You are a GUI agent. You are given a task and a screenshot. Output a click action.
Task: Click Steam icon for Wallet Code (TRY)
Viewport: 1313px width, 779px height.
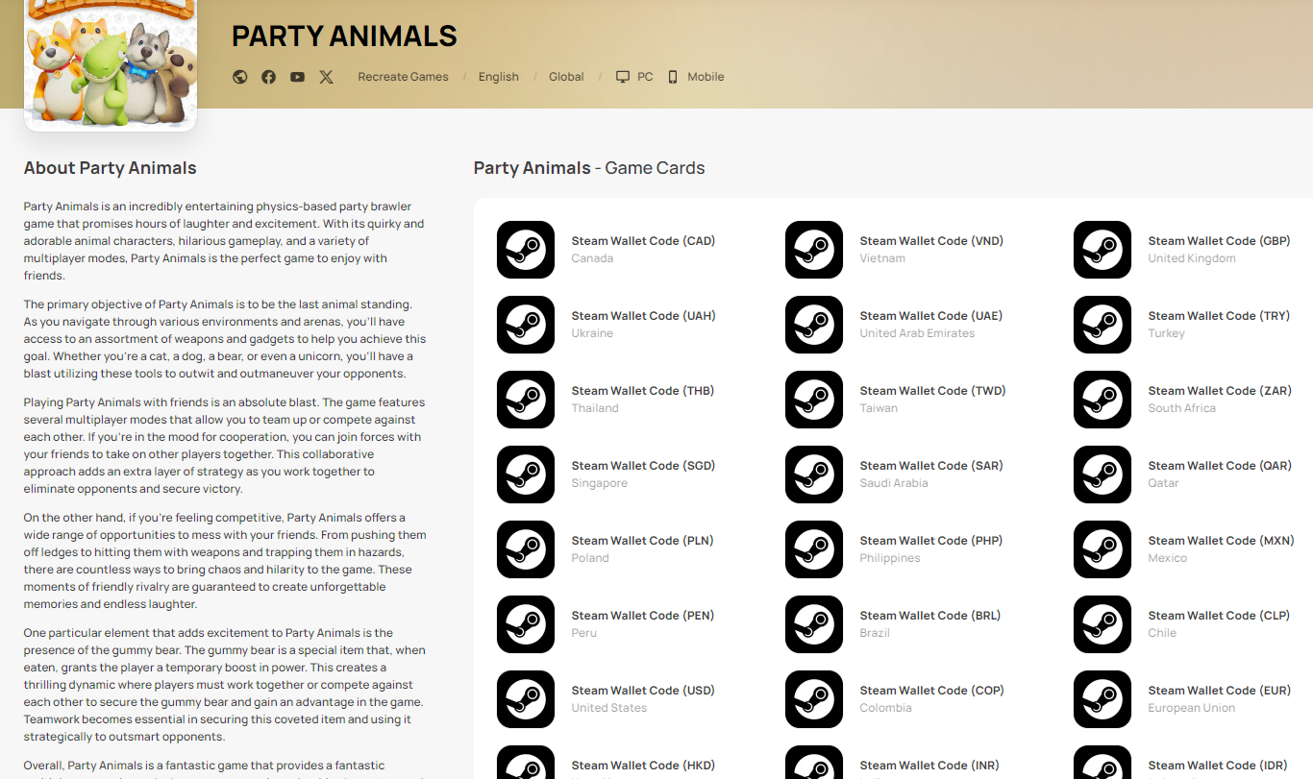(1102, 325)
